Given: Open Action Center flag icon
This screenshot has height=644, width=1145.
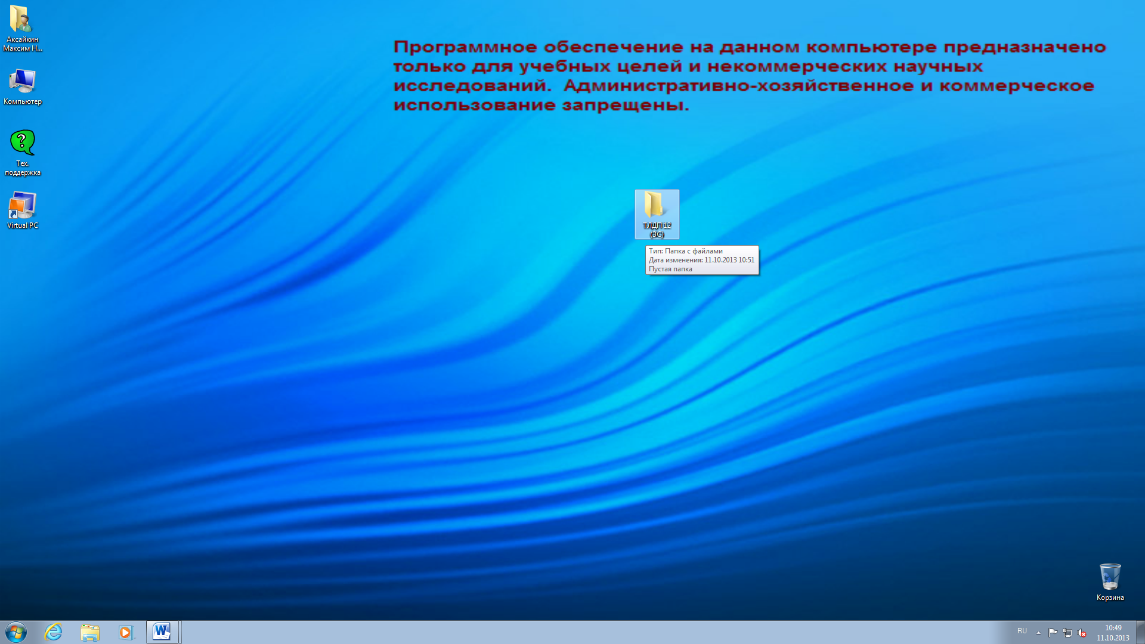Looking at the screenshot, I should (x=1053, y=633).
